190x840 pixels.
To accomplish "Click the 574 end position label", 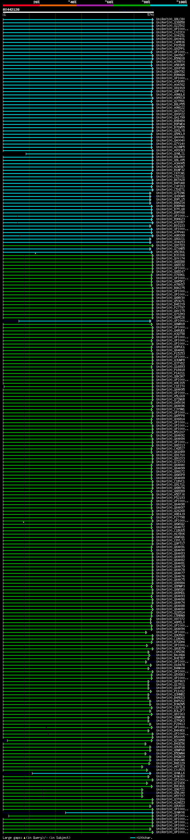I will (x=150, y=15).
